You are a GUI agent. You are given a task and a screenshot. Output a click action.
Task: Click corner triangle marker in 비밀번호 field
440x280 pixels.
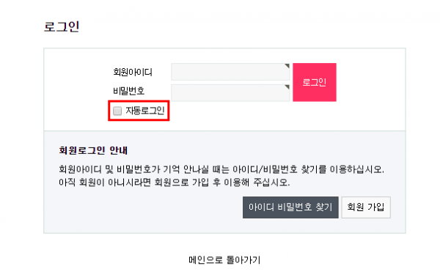[287, 87]
